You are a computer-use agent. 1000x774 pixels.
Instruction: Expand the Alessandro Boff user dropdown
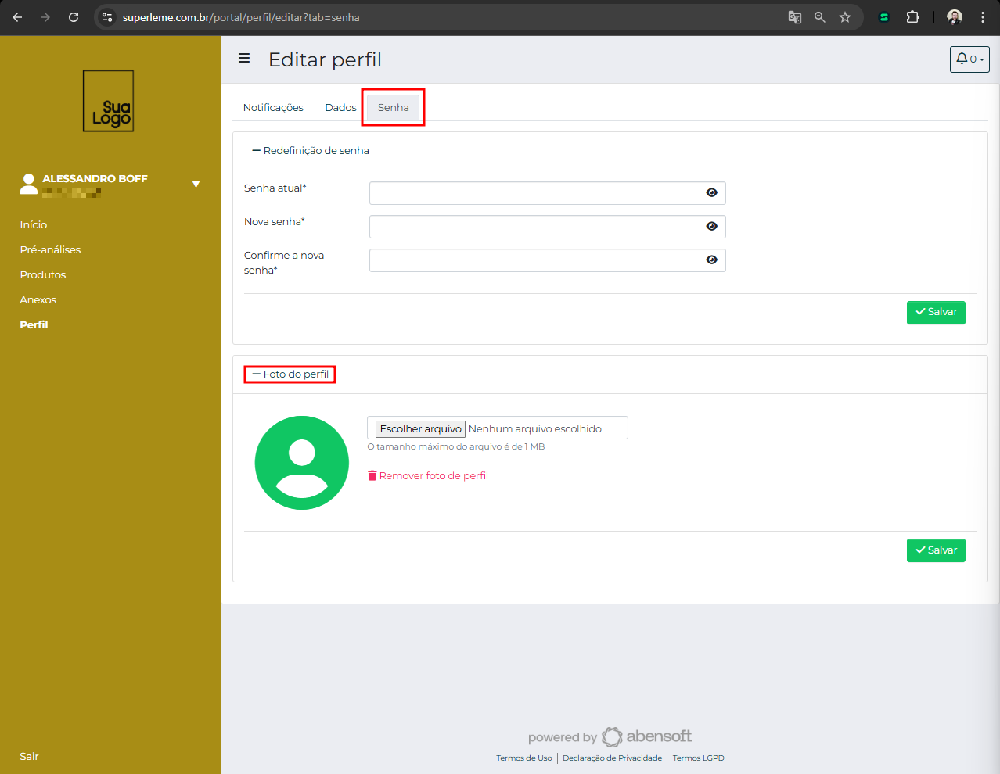[x=196, y=184]
